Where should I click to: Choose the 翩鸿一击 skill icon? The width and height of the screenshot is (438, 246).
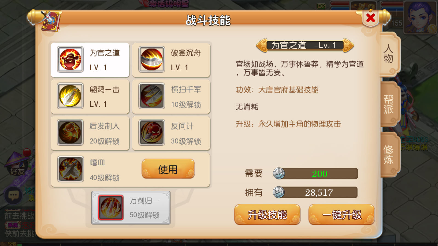(x=70, y=96)
